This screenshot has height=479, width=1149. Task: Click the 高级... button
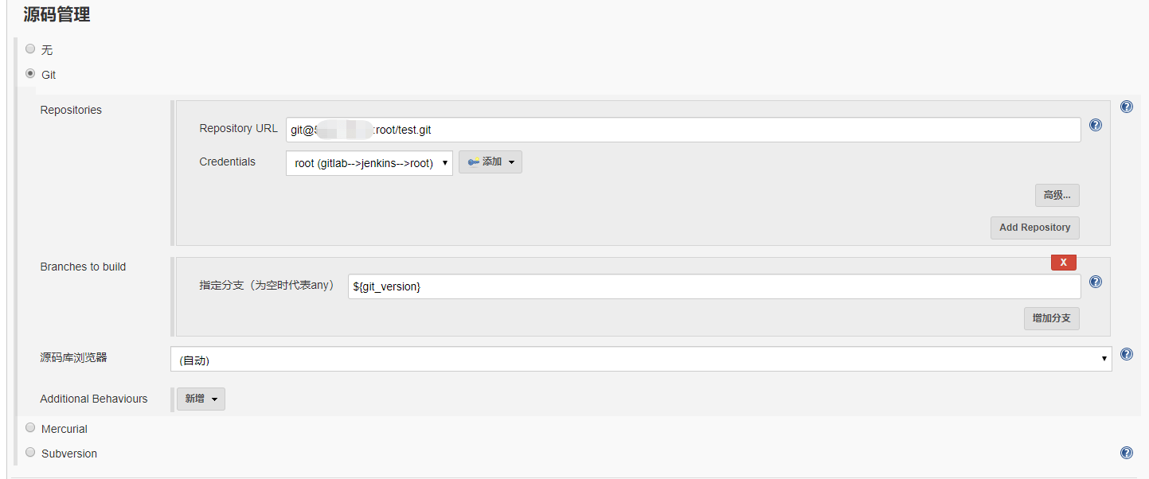[x=1057, y=195]
